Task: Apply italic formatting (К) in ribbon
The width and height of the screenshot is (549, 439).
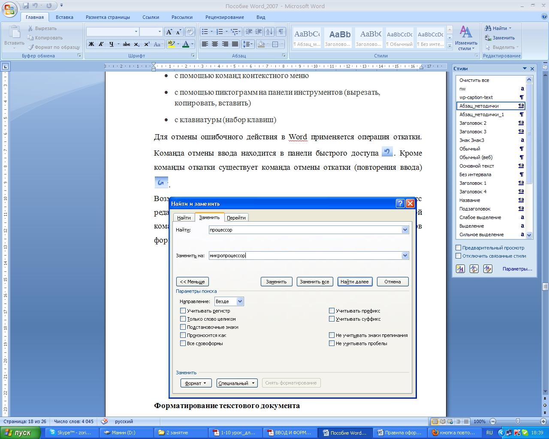Action: [x=101, y=44]
